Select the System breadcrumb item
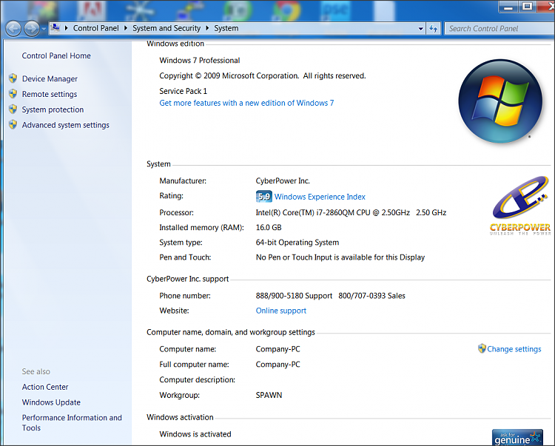This screenshot has height=446, width=555. point(226,28)
